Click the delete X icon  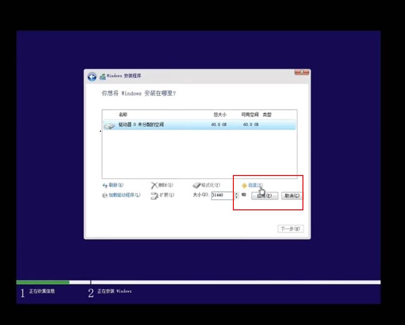(154, 185)
